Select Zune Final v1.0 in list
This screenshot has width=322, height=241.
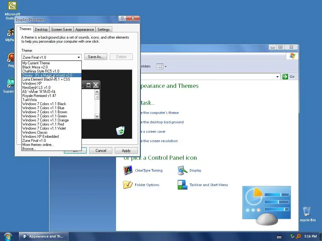coord(52,141)
